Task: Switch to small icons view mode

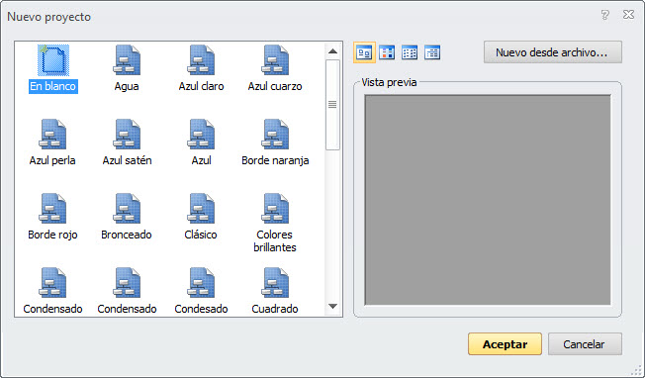Action: pyautogui.click(x=387, y=52)
